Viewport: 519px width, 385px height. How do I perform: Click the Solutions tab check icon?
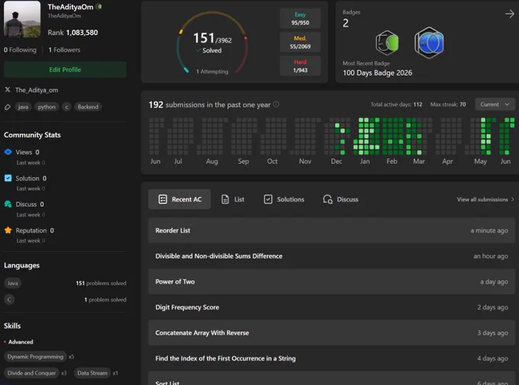pos(268,199)
